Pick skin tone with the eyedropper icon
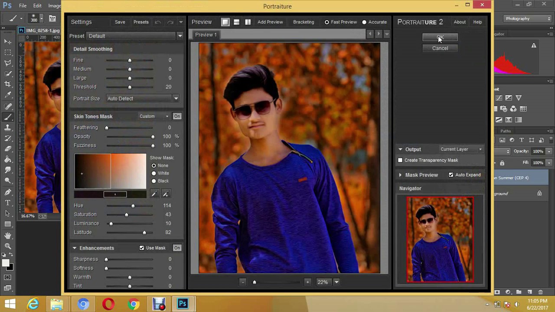The image size is (555, 312). click(154, 194)
